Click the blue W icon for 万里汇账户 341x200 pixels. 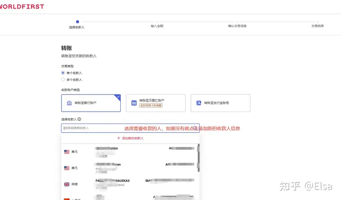tap(134, 103)
